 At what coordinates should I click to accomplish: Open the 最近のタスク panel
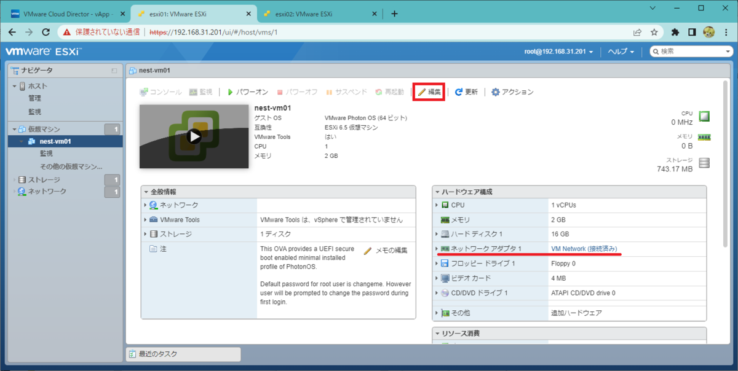point(183,354)
